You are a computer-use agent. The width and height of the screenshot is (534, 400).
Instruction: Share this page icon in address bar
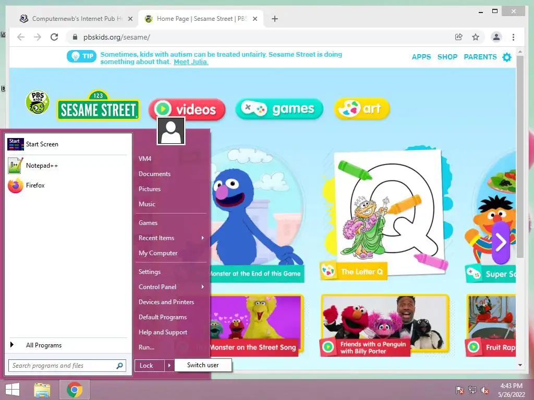[x=459, y=37]
